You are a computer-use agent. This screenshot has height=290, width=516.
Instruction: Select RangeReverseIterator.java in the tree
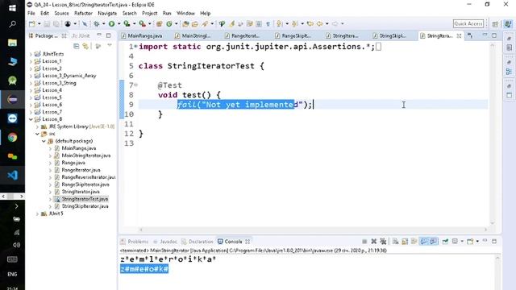[x=88, y=177]
